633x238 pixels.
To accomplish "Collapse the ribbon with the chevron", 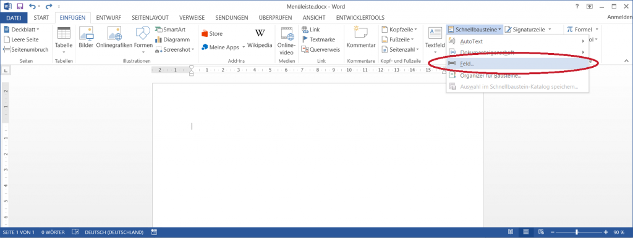I will (626, 61).
